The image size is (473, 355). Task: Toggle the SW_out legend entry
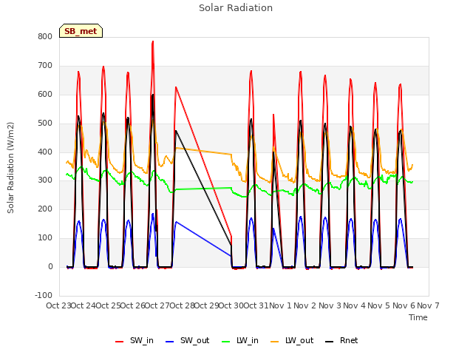187,341
